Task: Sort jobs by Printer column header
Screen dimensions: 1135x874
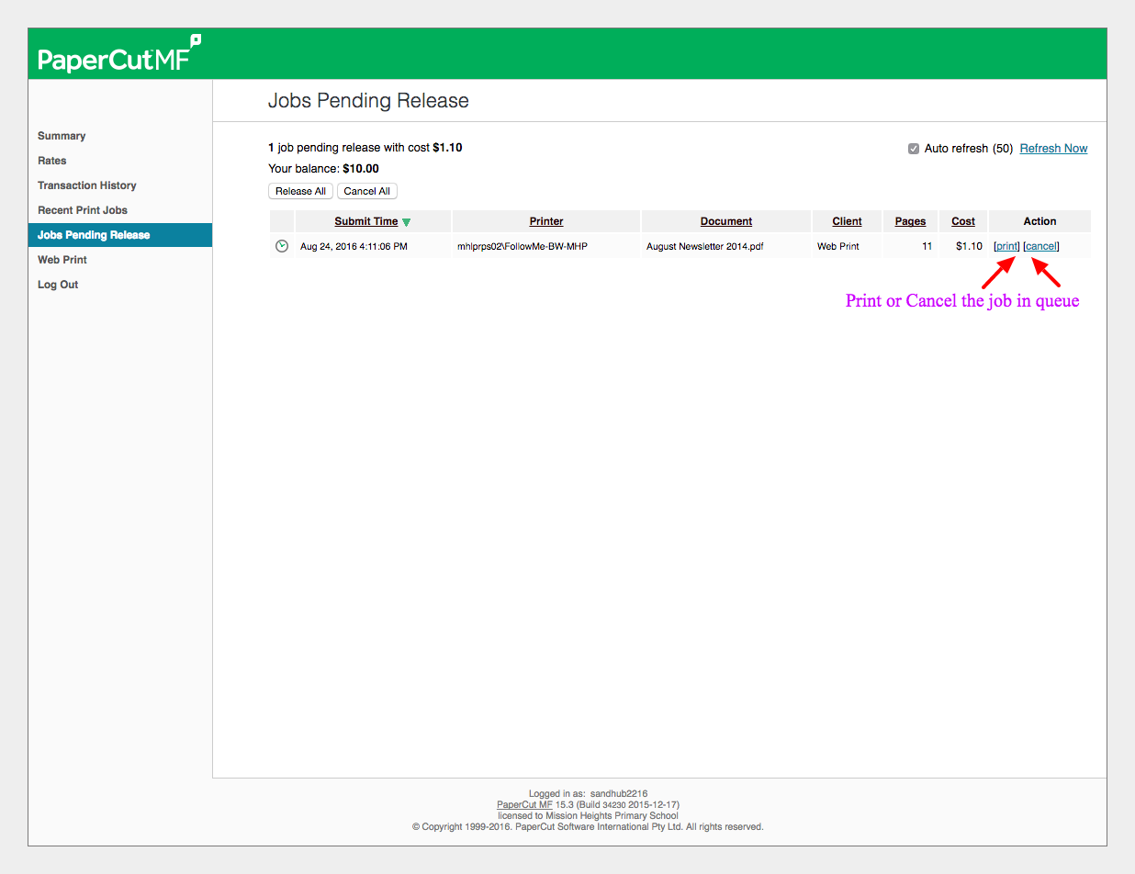Action: [x=546, y=221]
